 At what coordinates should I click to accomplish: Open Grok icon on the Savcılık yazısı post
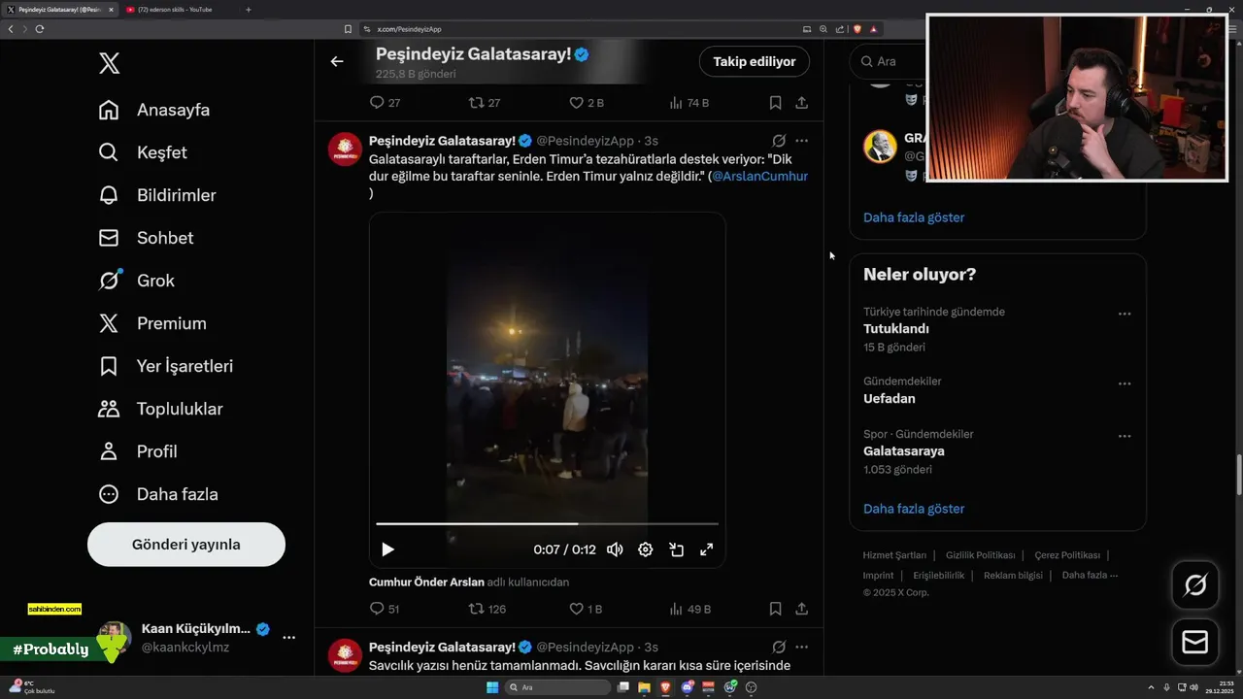click(x=779, y=647)
